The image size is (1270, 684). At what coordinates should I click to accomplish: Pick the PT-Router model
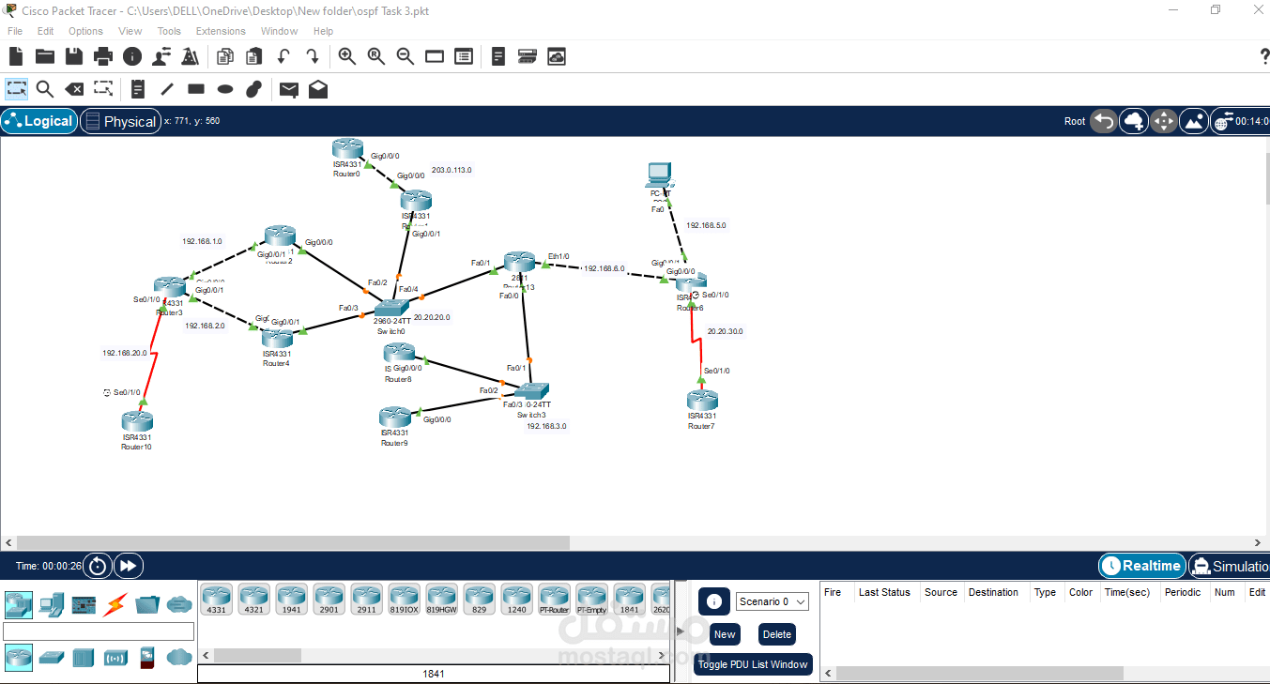coord(555,599)
